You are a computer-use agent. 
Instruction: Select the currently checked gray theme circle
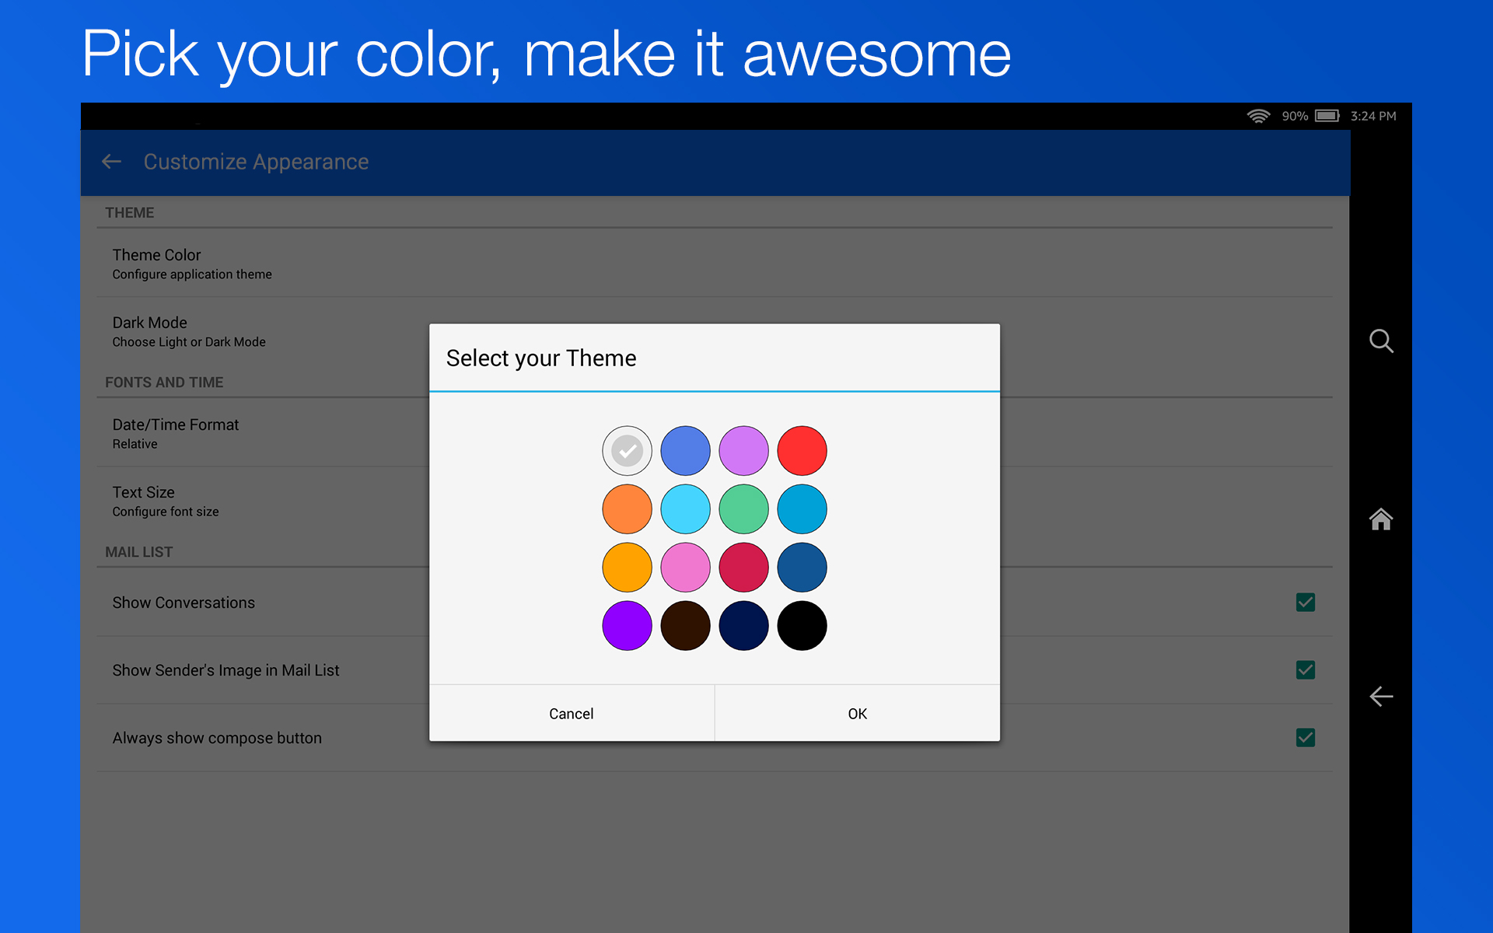point(627,450)
